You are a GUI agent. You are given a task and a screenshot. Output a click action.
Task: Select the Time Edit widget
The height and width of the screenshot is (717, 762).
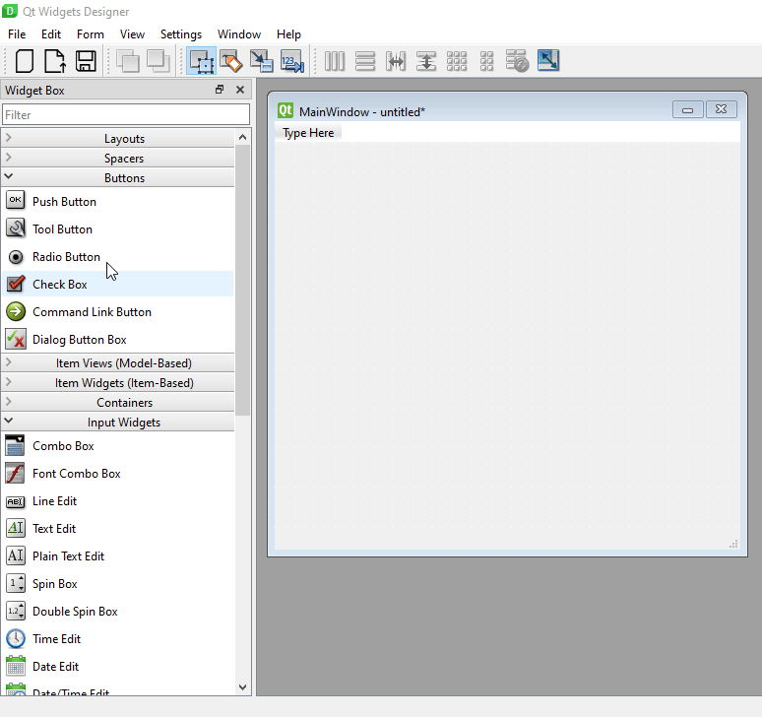tap(118, 639)
